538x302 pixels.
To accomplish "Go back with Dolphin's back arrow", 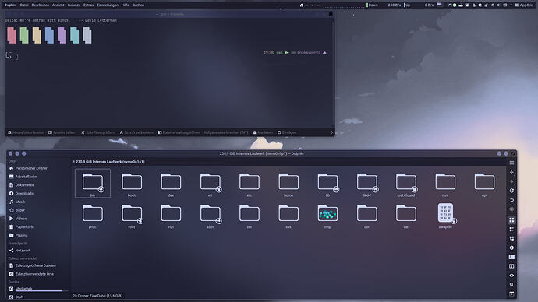I will pyautogui.click(x=511, y=172).
